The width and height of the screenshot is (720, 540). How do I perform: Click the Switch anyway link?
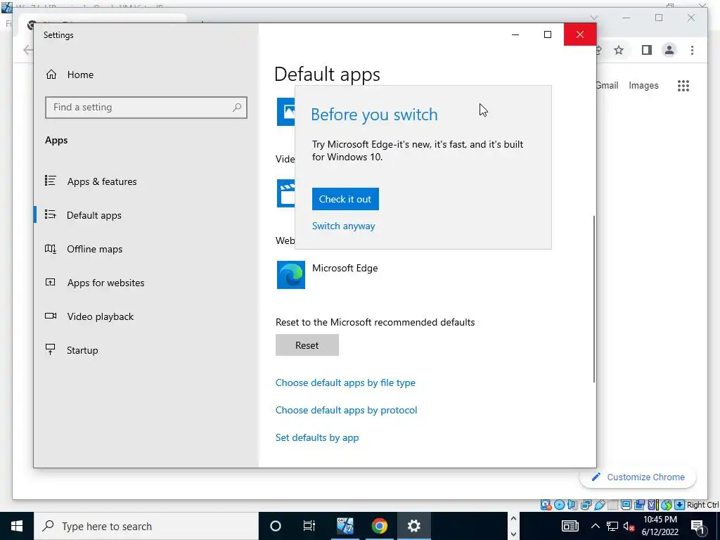point(343,226)
